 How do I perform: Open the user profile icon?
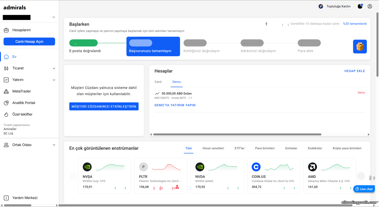pyautogui.click(x=370, y=6)
